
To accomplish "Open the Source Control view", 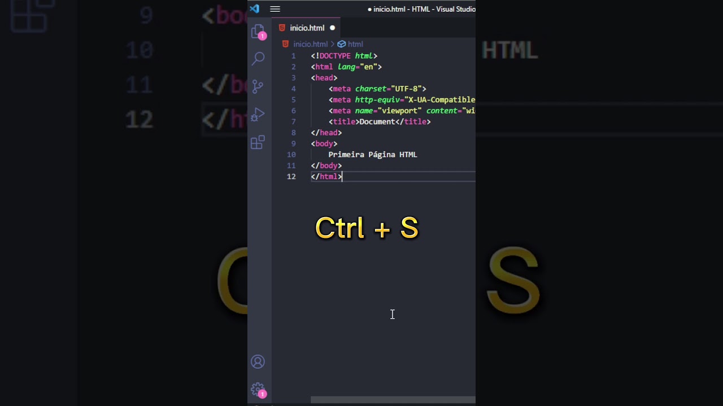I will coord(258,86).
